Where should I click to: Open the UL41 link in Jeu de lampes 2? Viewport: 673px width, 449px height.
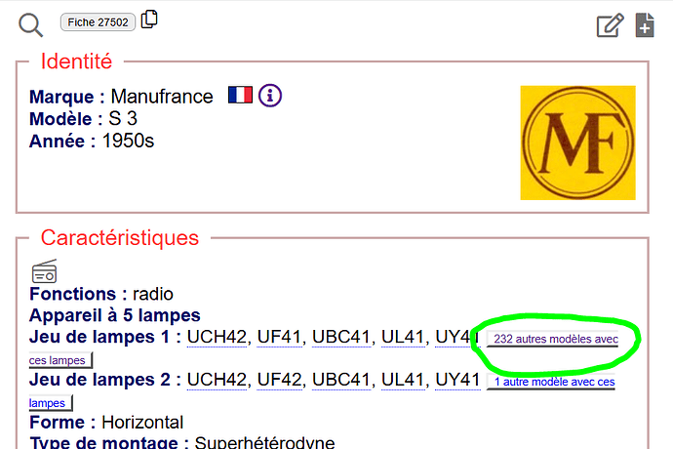(x=403, y=380)
